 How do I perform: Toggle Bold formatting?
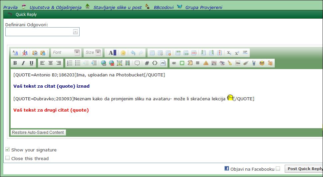[15, 63]
